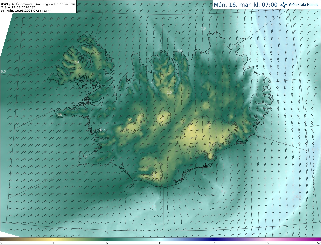Click the faint 10.5 value in the southeast sea
Image resolution: width=321 pixels, height=245 pixels.
298,197
